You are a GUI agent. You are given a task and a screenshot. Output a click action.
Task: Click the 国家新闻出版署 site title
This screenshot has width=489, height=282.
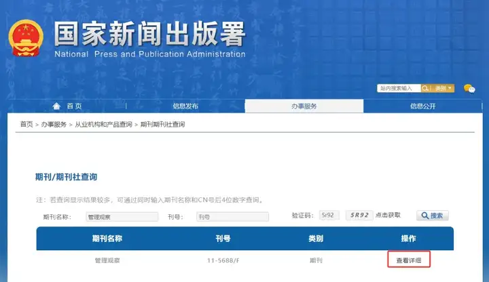tap(150, 34)
